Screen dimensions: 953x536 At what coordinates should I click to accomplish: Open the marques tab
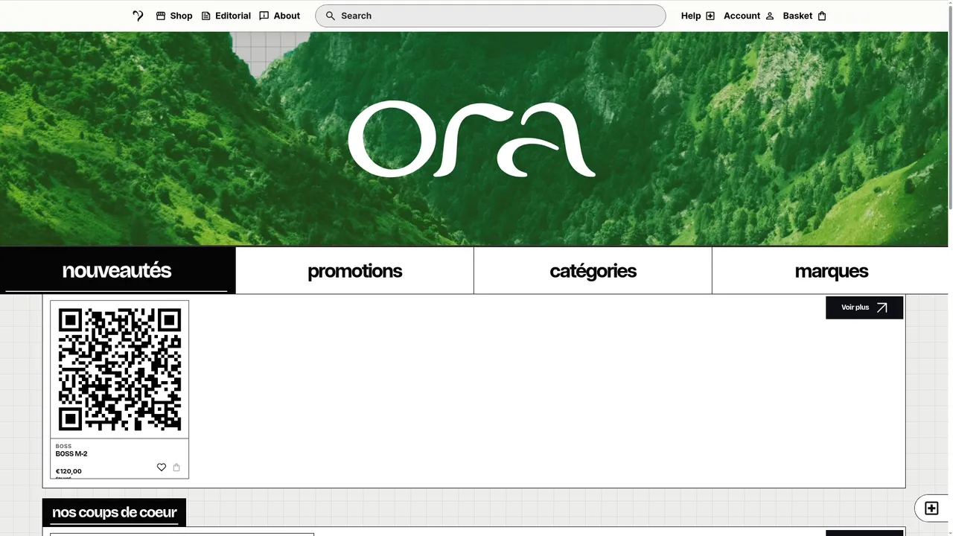coord(831,271)
